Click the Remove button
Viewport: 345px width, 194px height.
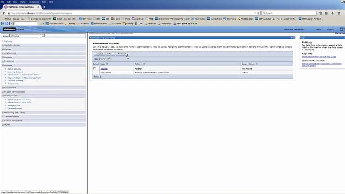point(122,54)
